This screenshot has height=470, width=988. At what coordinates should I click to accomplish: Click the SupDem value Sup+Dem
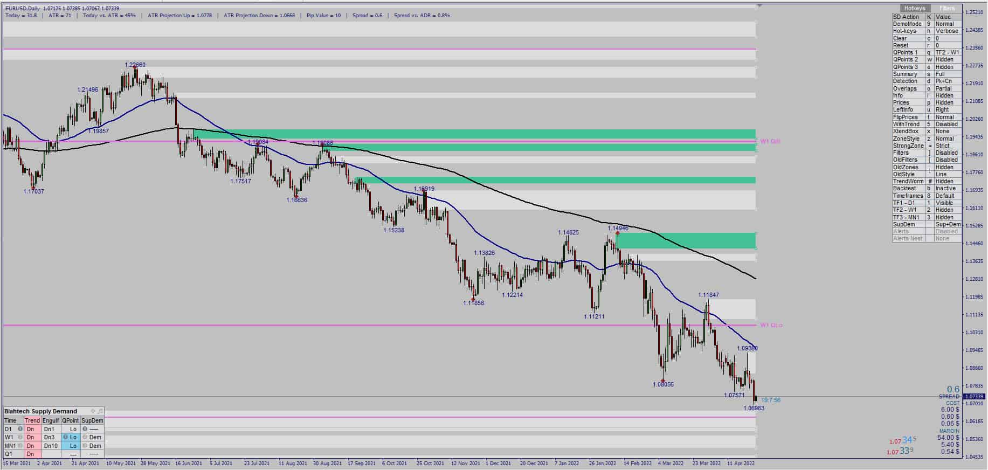(x=948, y=224)
